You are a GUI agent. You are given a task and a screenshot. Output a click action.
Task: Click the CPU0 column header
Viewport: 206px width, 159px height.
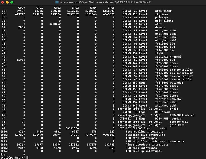22,8
